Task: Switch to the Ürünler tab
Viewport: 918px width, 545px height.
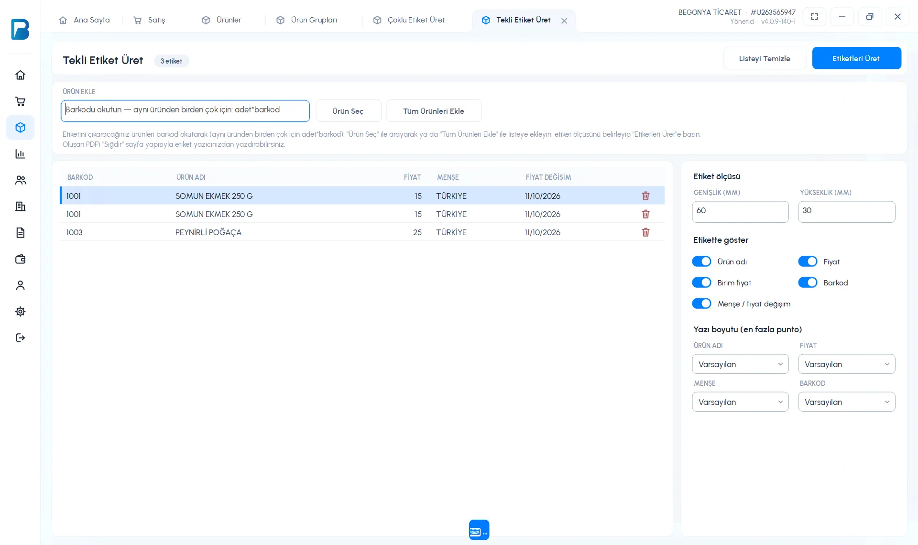Action: click(x=222, y=20)
